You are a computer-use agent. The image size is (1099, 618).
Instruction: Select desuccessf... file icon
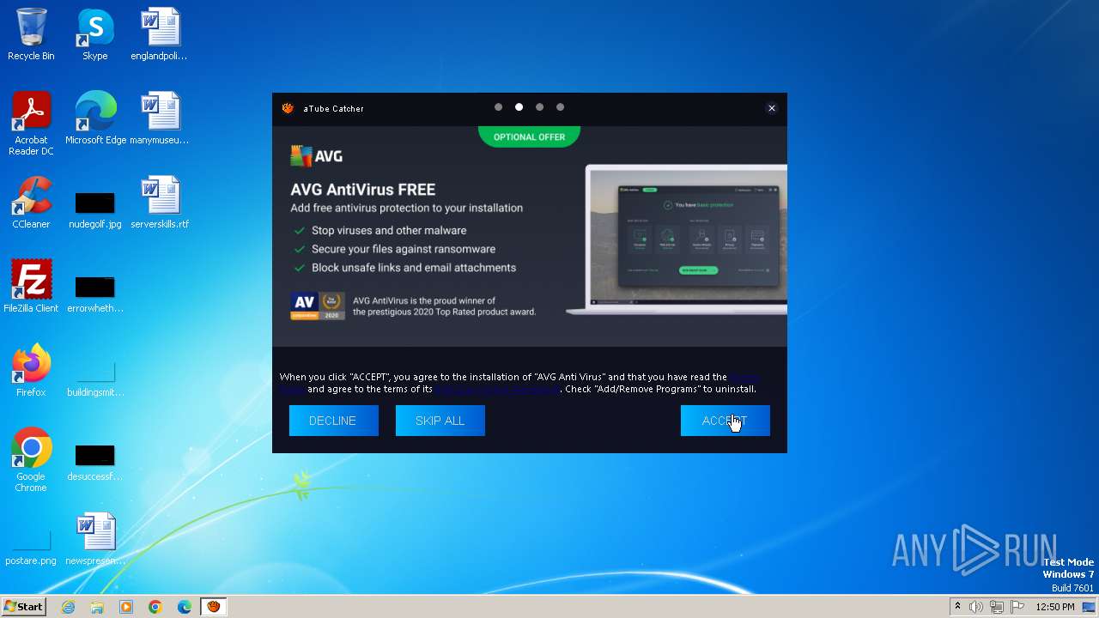tap(94, 463)
